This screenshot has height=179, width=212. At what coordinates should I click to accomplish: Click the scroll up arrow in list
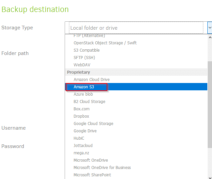[210, 37]
